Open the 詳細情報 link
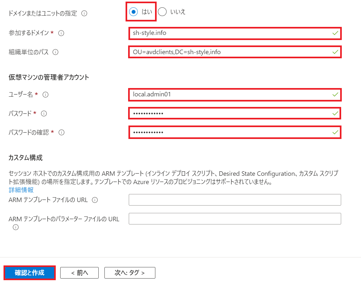 [21, 190]
